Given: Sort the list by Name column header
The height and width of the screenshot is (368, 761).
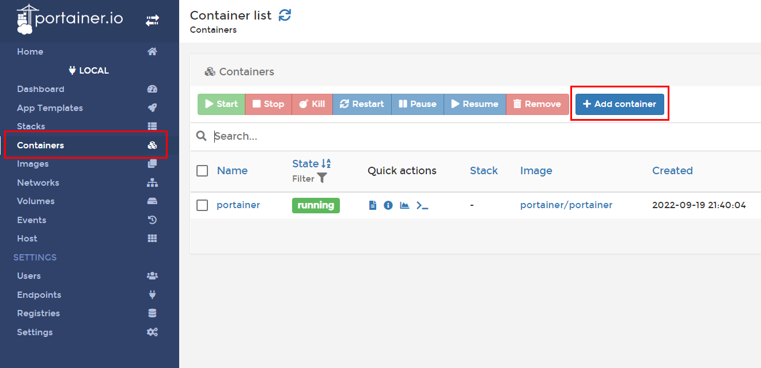Looking at the screenshot, I should (x=232, y=171).
